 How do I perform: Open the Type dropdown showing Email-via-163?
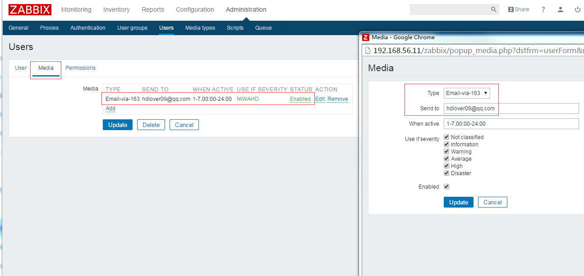467,93
